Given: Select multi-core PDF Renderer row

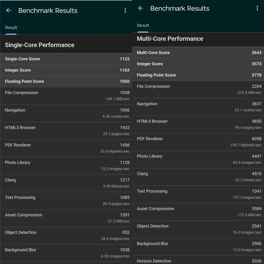Looking at the screenshot, I should pyautogui.click(x=198, y=142).
